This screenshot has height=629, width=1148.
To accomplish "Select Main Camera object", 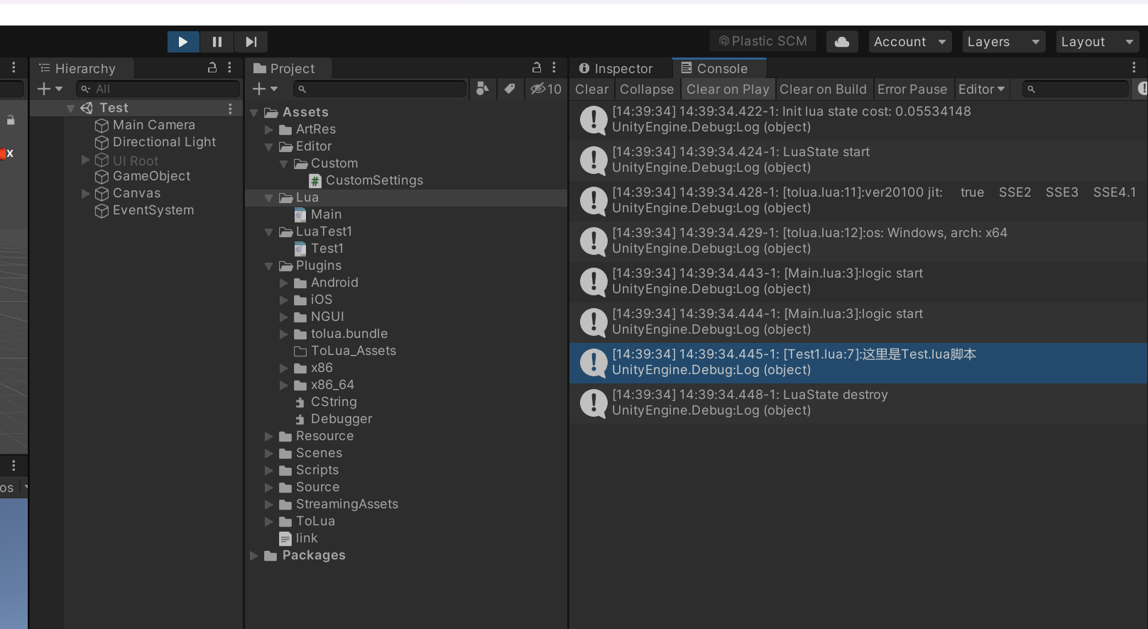I will click(145, 125).
